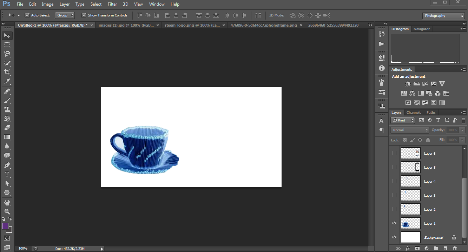Hide the Background layer

tap(394, 237)
